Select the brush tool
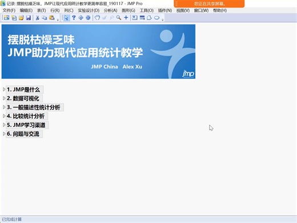The height and width of the screenshot is (223, 297). [105, 18]
